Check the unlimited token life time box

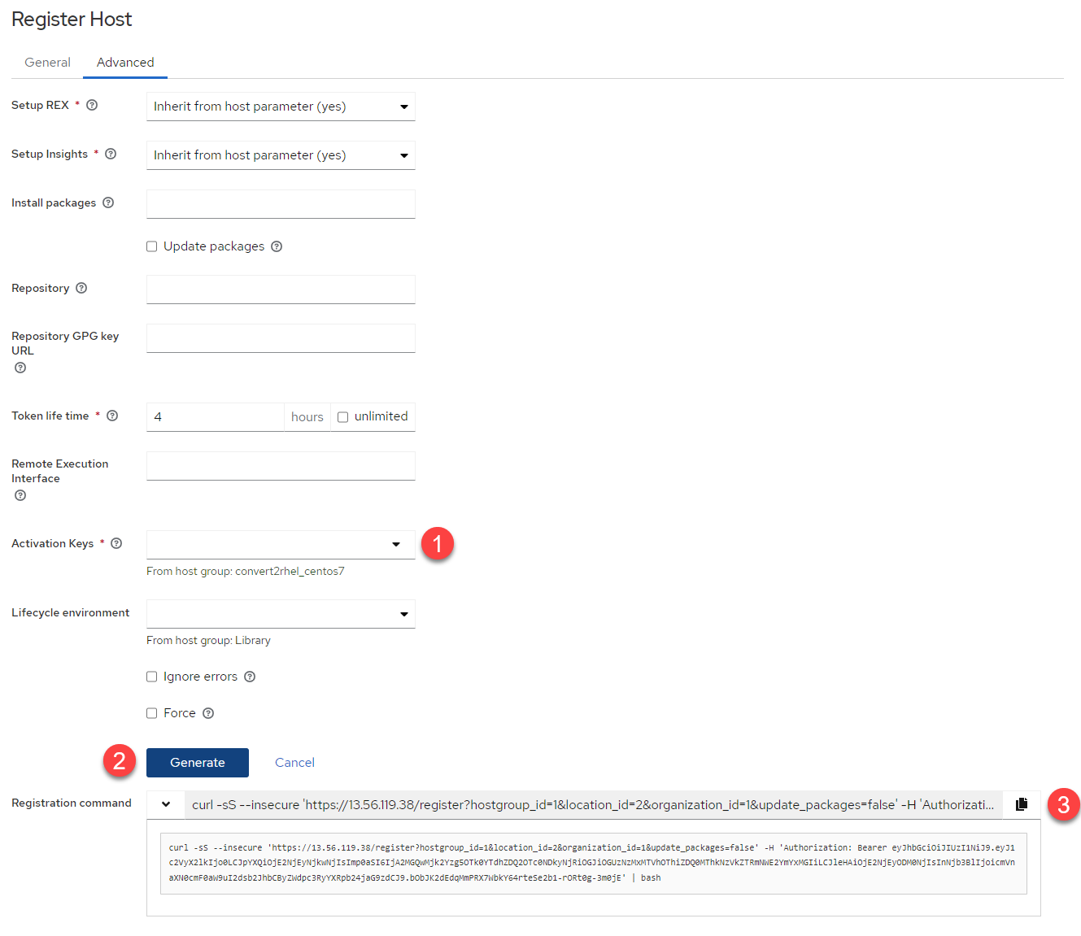click(343, 417)
